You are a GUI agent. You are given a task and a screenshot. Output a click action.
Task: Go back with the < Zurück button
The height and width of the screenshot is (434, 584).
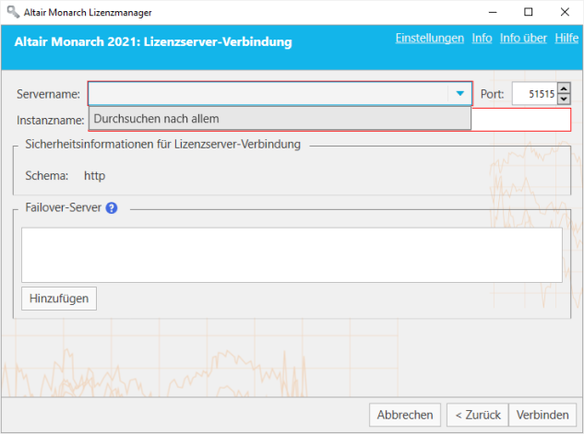478,415
